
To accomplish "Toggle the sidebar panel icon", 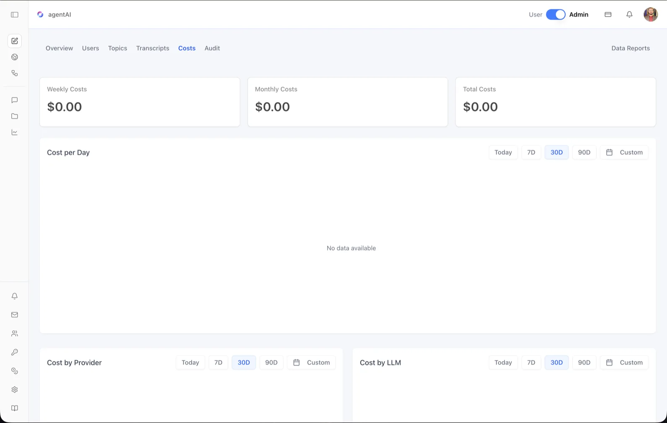I will coord(15,15).
